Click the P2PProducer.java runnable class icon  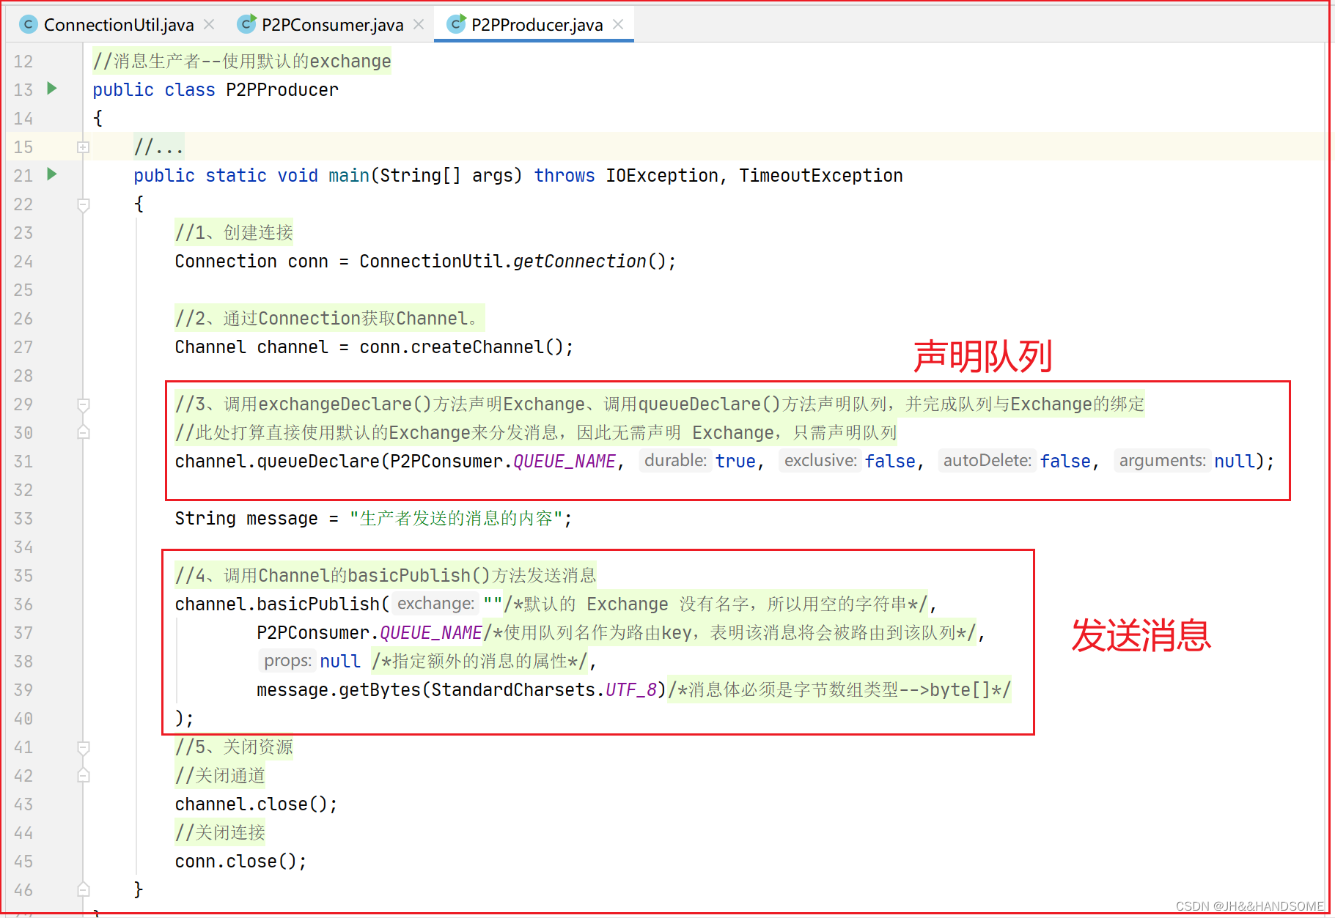[457, 24]
